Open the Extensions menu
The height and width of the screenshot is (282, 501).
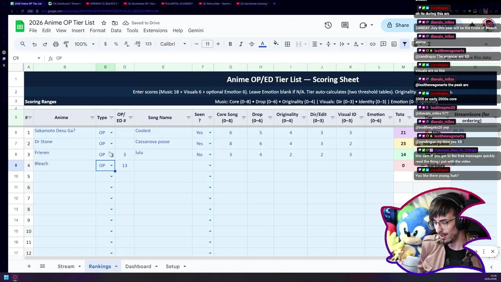click(155, 31)
